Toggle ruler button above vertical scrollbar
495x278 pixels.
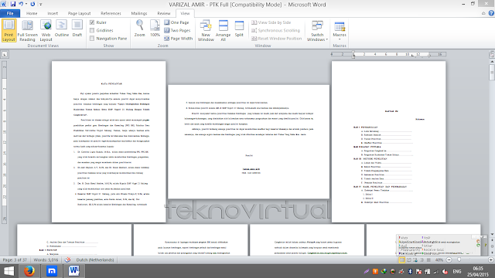click(492, 55)
